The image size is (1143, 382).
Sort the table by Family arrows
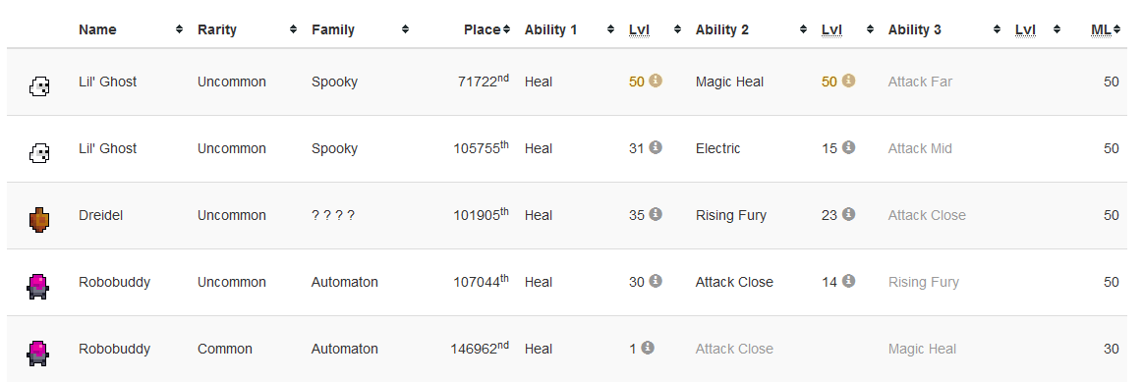pyautogui.click(x=405, y=29)
